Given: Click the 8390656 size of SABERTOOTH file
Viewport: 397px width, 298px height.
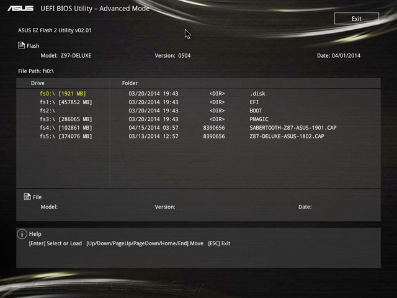Looking at the screenshot, I should click(x=214, y=128).
